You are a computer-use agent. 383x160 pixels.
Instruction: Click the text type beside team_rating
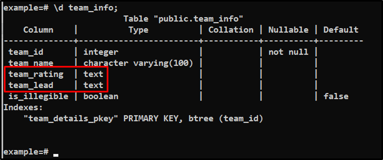(94, 74)
